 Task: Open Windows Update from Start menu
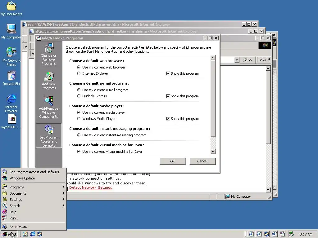pyautogui.click(x=34, y=178)
